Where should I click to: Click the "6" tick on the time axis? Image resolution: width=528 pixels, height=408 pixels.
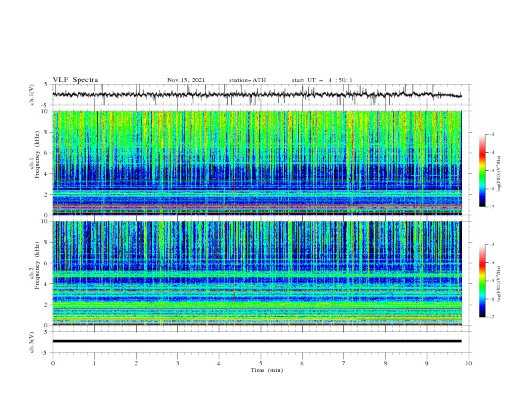(x=302, y=363)
